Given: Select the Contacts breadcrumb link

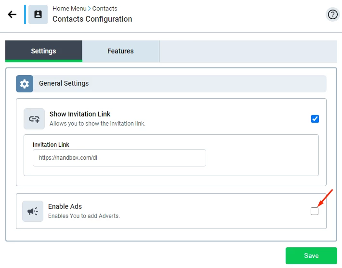Looking at the screenshot, I should click(x=105, y=9).
